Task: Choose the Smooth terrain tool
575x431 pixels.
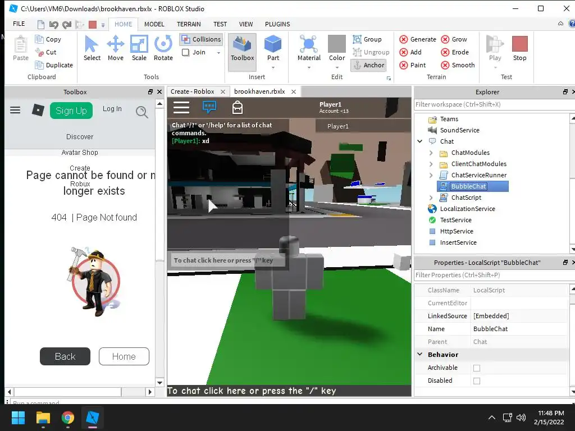Action: 458,65
